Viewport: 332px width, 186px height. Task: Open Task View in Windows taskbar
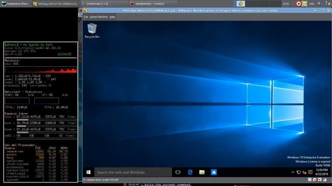[178, 172]
